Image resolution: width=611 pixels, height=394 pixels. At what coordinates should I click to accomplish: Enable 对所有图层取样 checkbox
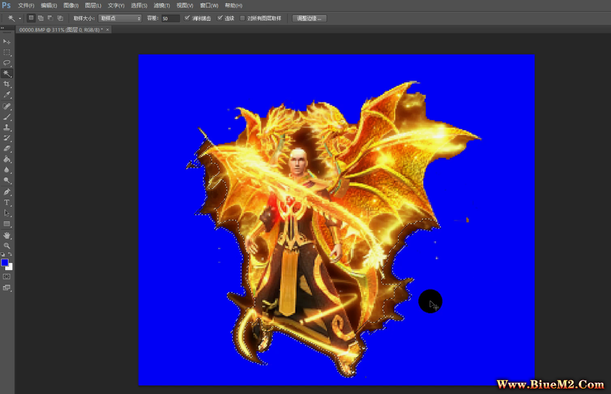[x=243, y=18]
